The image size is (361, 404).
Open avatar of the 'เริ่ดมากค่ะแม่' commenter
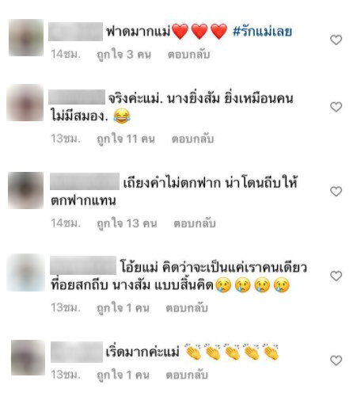tap(28, 358)
